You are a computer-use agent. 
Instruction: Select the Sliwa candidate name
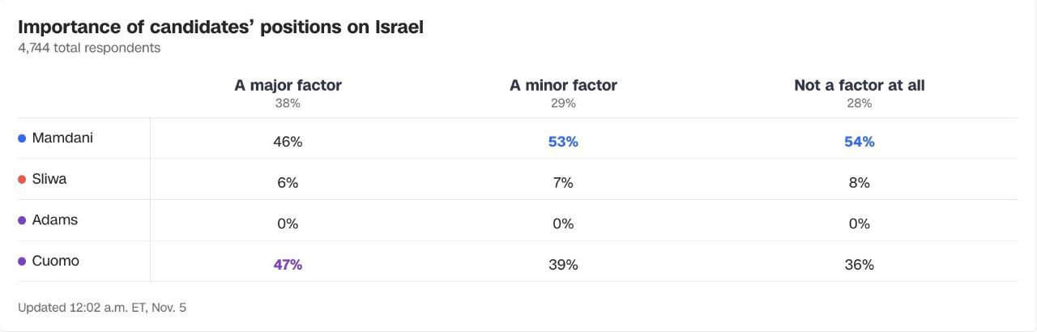click(49, 179)
